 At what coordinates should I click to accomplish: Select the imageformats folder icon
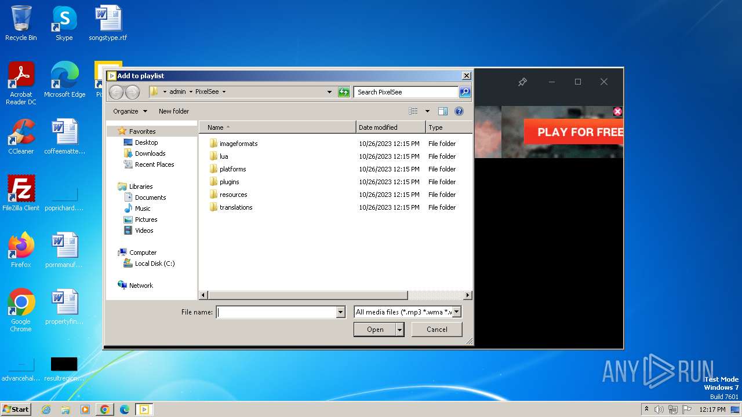coord(213,144)
